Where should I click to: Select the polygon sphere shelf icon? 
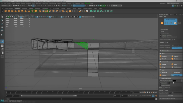coord(6,11)
